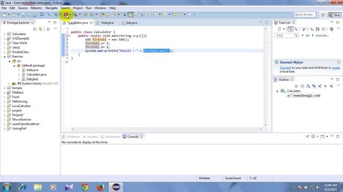Open Chrome from the taskbar
The width and height of the screenshot is (343, 192).
[85, 187]
